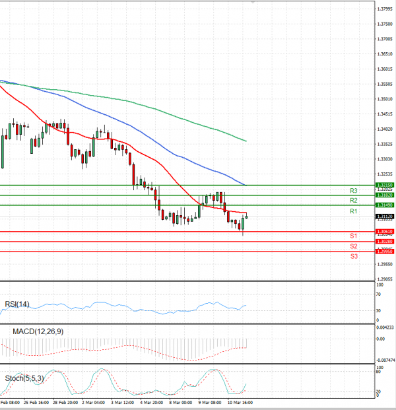Click the 0.004233 value on MACD scale
The width and height of the screenshot is (396, 410).
(x=385, y=327)
